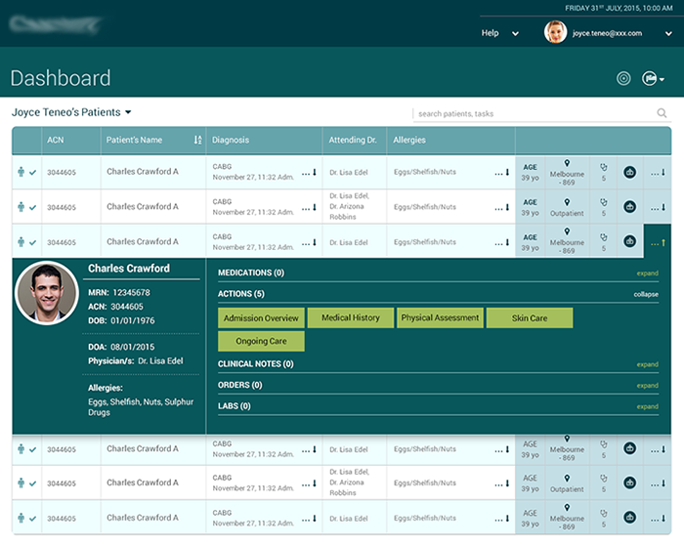The width and height of the screenshot is (684, 545).
Task: Sort patients by name using sort icon
Action: (x=197, y=140)
